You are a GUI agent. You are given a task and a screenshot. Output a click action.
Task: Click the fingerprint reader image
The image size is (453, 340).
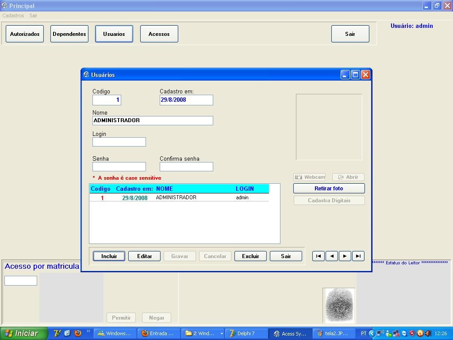(338, 305)
